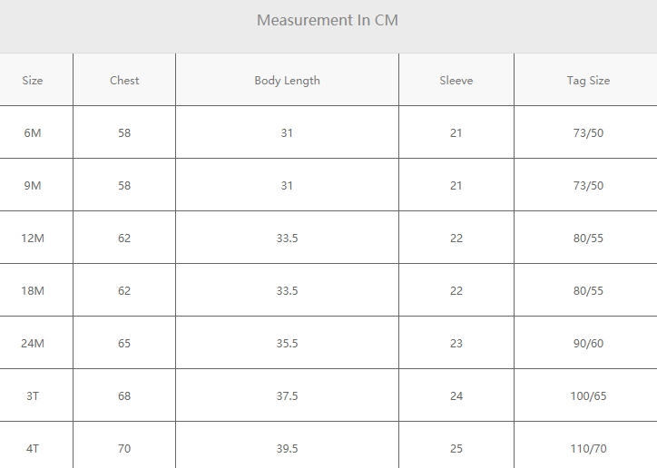Select the 18M size row label

point(33,290)
